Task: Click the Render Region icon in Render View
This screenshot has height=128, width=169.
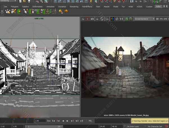Action: (88, 19)
